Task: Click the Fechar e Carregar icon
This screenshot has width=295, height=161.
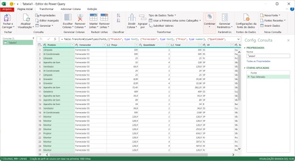Action: 8,18
